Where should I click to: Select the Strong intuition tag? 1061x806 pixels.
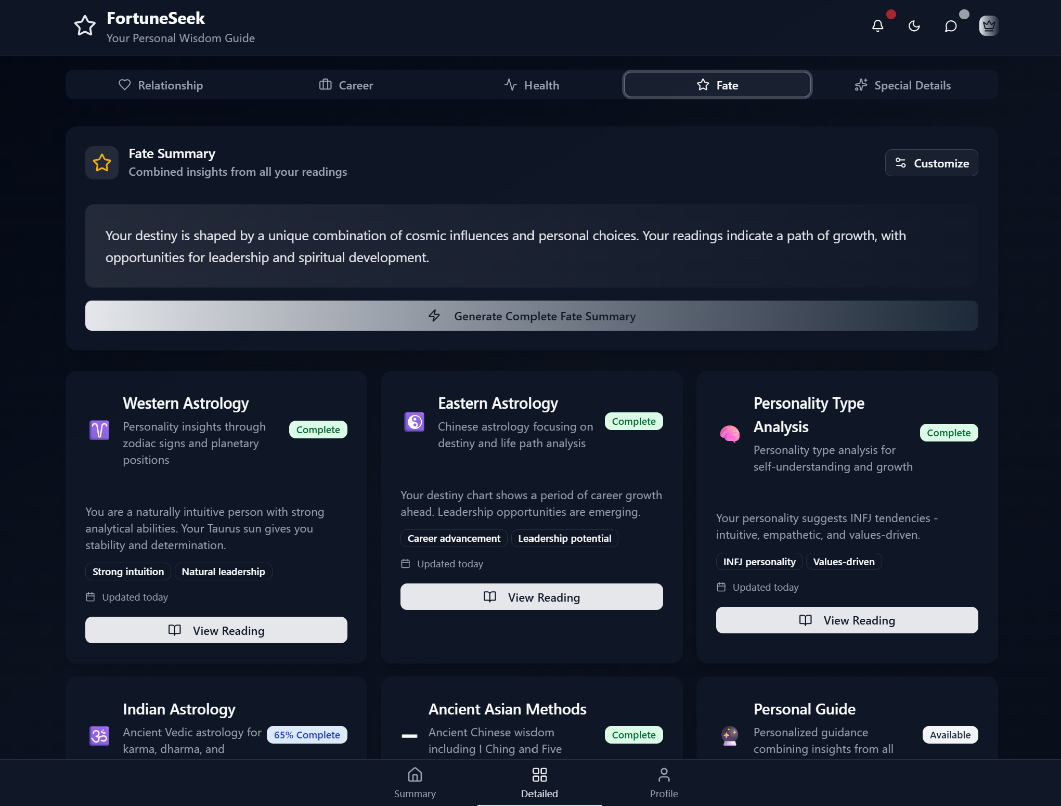click(127, 571)
